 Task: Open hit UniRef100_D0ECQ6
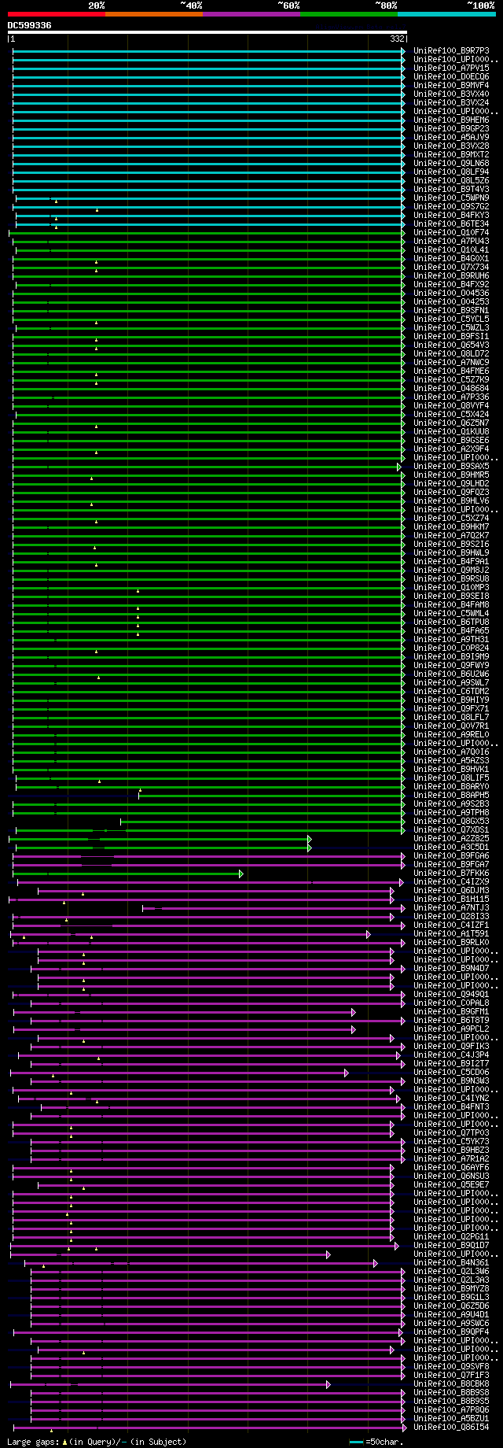tap(452, 76)
